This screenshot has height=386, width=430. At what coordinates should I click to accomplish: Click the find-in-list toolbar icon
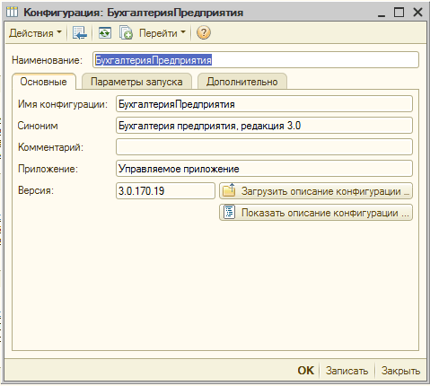[x=80, y=33]
